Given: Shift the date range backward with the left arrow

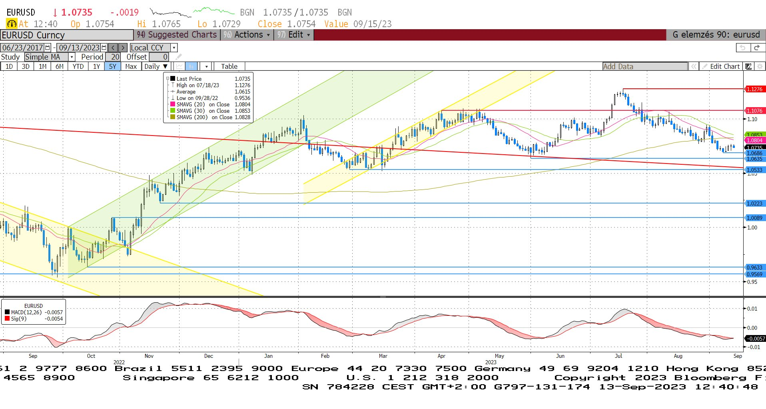Looking at the screenshot, I should click(x=113, y=48).
